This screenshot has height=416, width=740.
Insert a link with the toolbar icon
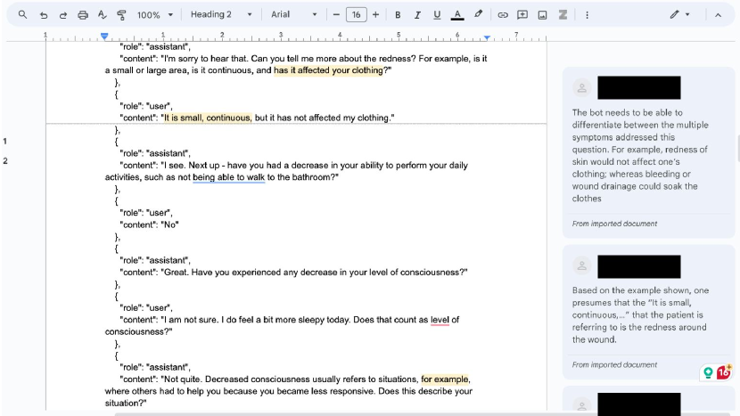(x=503, y=15)
